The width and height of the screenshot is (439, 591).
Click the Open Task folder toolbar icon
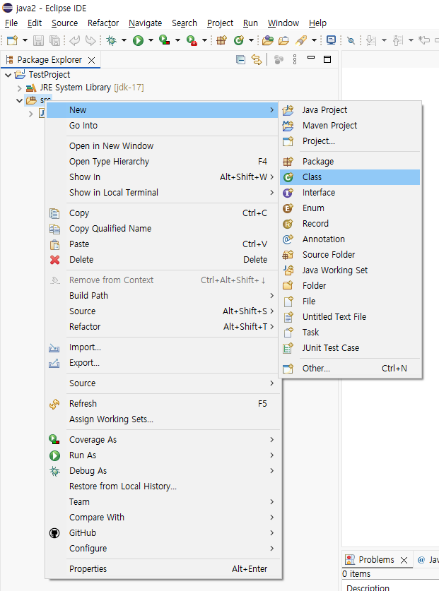click(x=283, y=40)
